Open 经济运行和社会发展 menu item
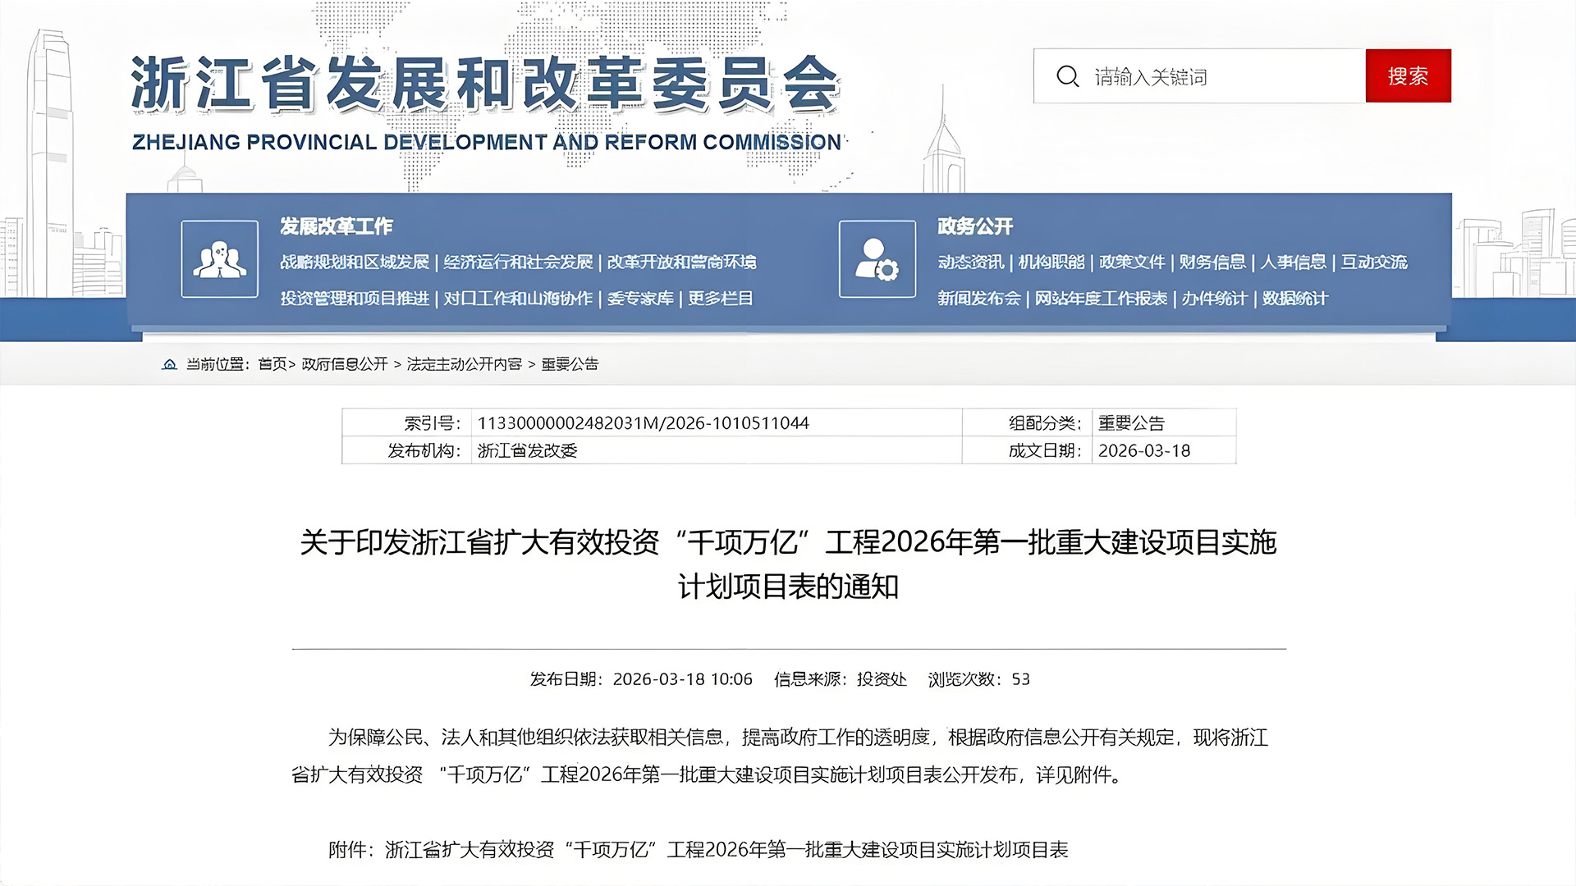 [x=518, y=262]
